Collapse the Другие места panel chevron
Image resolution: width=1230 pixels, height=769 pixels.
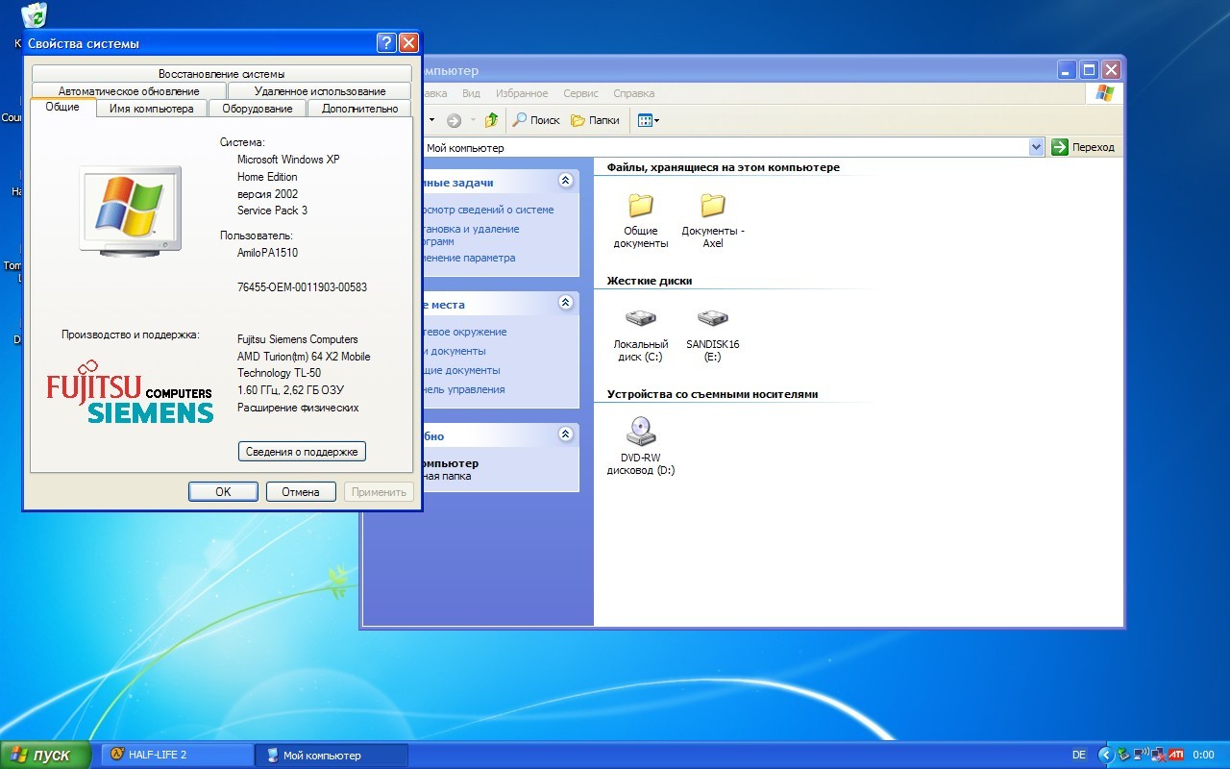coord(565,303)
